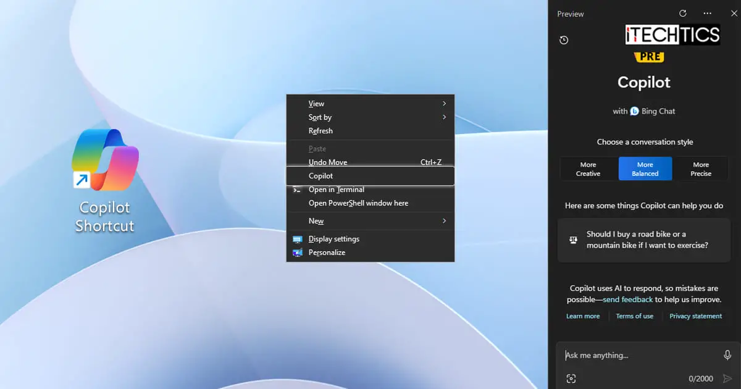Click the Bing Chat logo icon

634,111
